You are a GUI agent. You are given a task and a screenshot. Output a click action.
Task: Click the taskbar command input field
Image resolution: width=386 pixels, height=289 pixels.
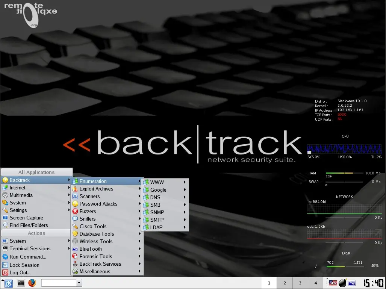59,283
